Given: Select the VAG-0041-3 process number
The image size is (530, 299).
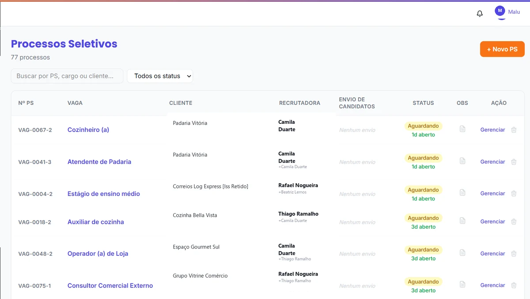Looking at the screenshot, I should [x=35, y=162].
